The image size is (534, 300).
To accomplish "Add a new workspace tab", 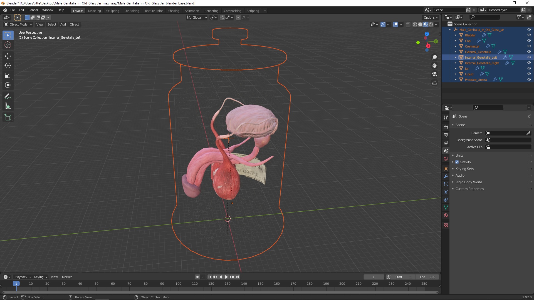I will (x=265, y=11).
